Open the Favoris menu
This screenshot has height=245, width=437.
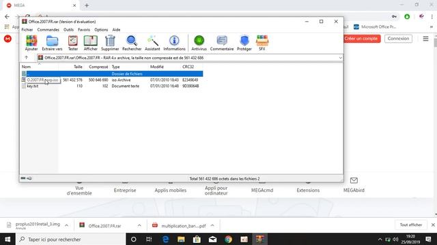tap(84, 30)
